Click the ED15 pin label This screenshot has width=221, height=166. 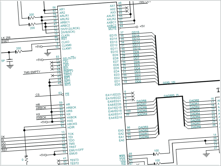(x=113, y=36)
